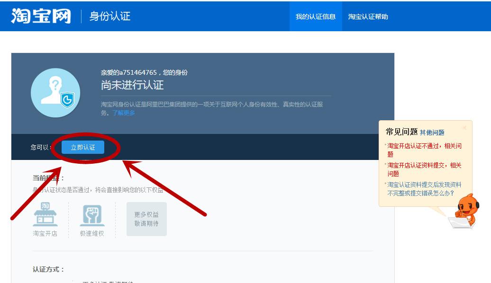Viewport: 491px width, 283px height.
Task: Click the 立即认证 button
Action: coord(83,147)
